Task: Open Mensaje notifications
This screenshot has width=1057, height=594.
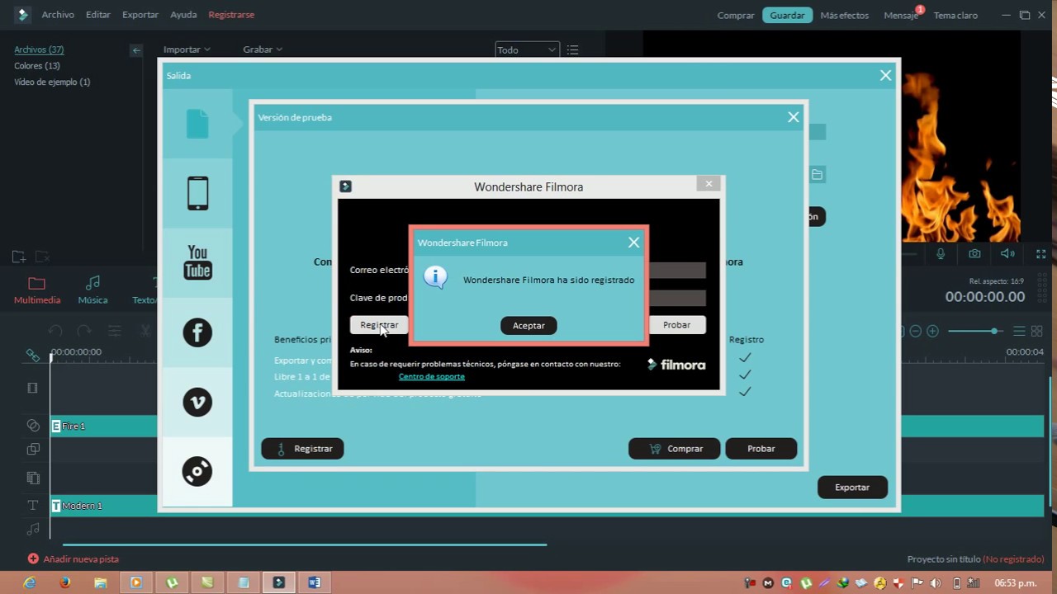Action: 901,16
